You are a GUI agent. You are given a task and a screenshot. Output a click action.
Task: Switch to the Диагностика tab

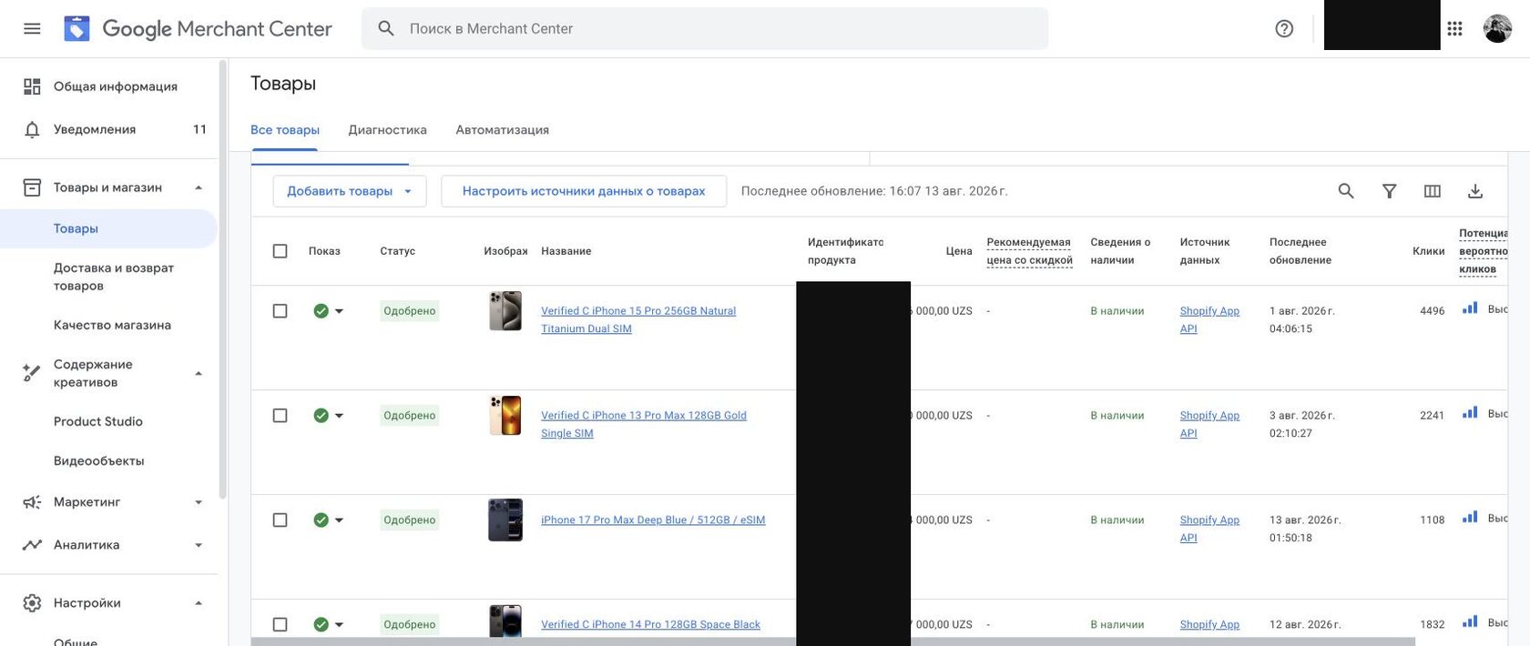pyautogui.click(x=387, y=130)
